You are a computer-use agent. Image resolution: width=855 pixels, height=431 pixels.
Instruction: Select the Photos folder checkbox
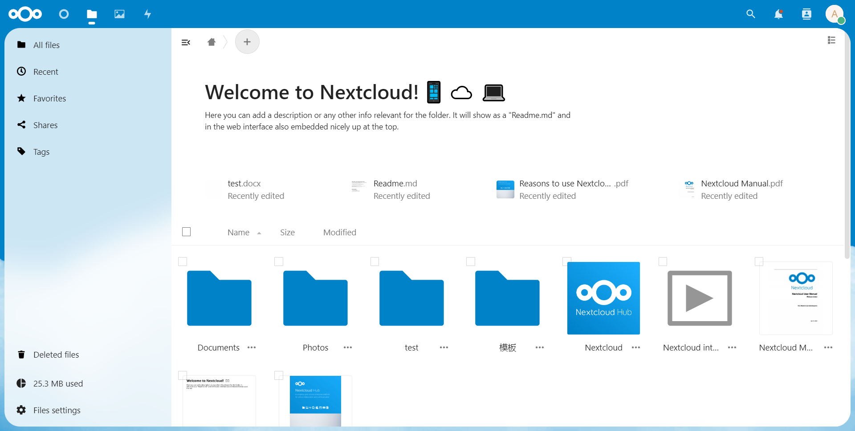(x=279, y=262)
